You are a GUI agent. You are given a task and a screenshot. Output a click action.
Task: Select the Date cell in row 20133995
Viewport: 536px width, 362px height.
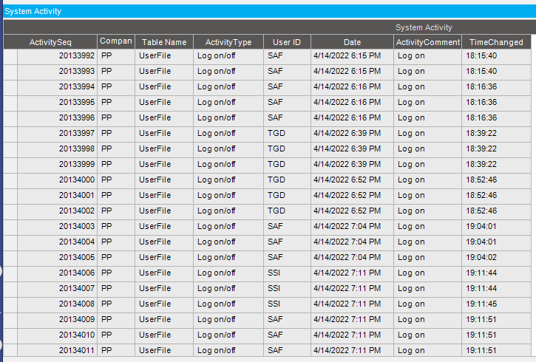[352, 103]
